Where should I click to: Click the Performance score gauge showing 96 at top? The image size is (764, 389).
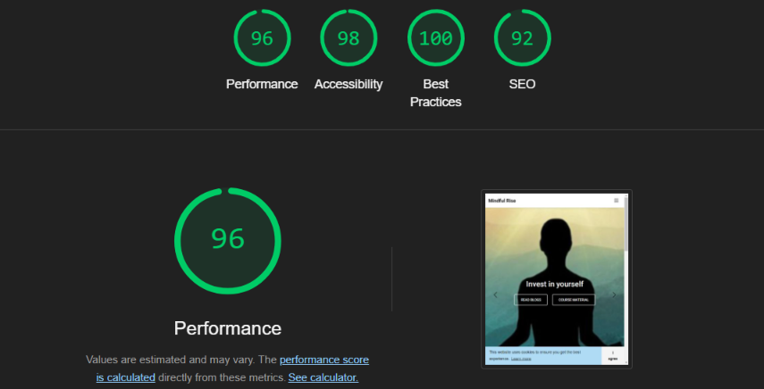(x=262, y=38)
